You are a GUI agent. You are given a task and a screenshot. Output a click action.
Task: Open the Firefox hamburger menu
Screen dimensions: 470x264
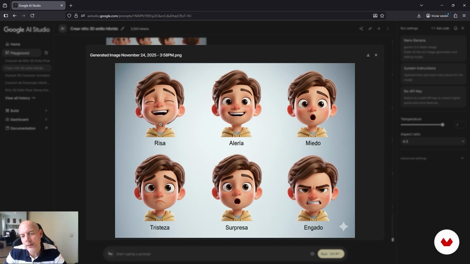pyautogui.click(x=464, y=16)
